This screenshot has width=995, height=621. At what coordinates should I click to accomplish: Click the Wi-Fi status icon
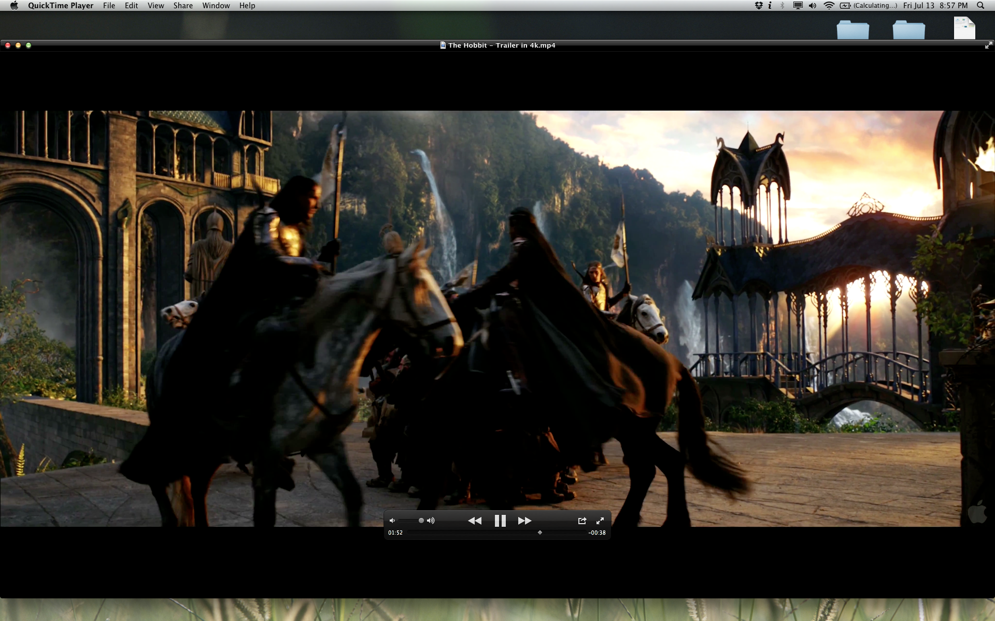[x=829, y=6]
